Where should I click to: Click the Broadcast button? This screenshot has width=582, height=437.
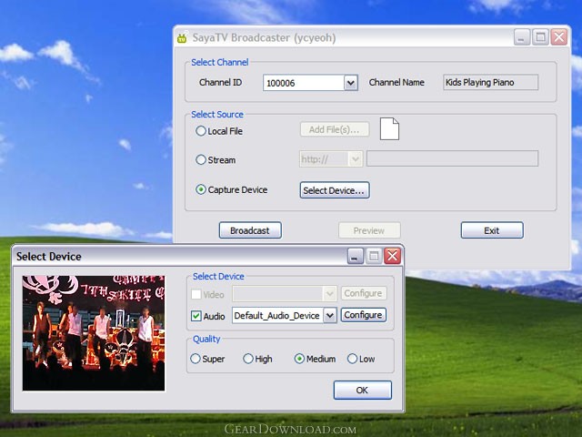point(250,230)
